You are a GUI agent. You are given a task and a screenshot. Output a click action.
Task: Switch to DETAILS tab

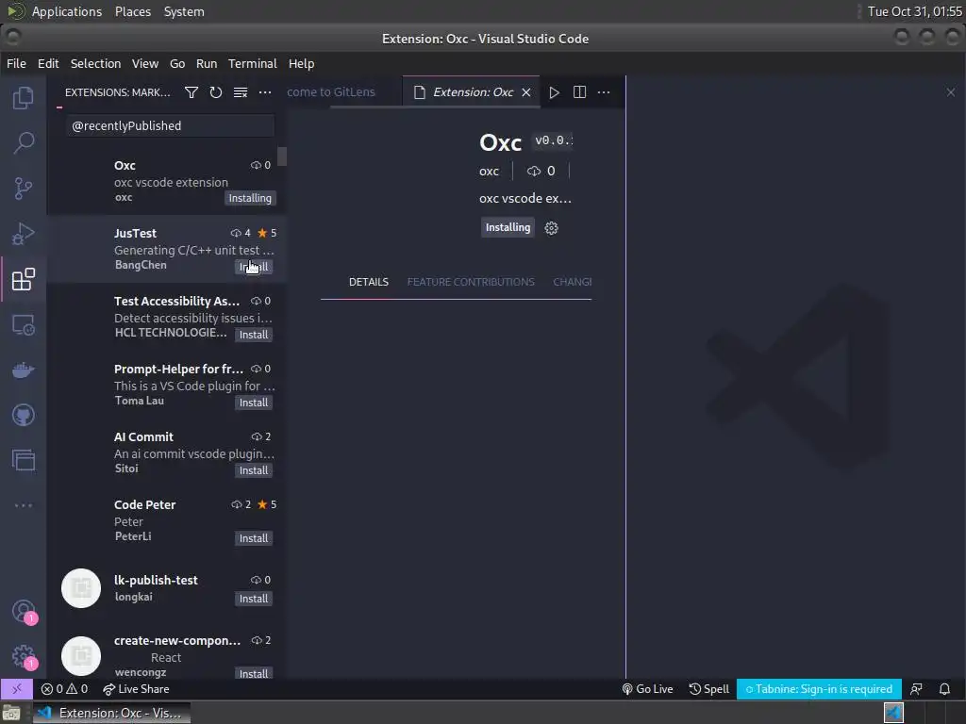coord(369,282)
